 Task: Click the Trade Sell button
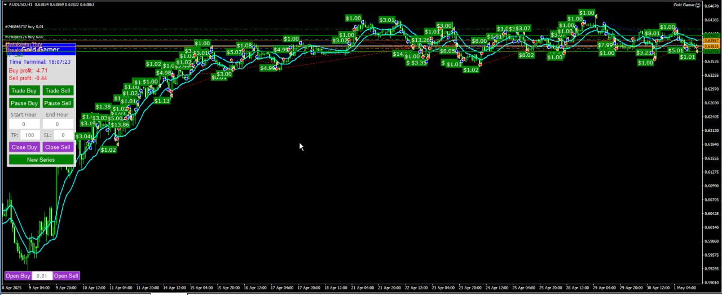(x=58, y=90)
